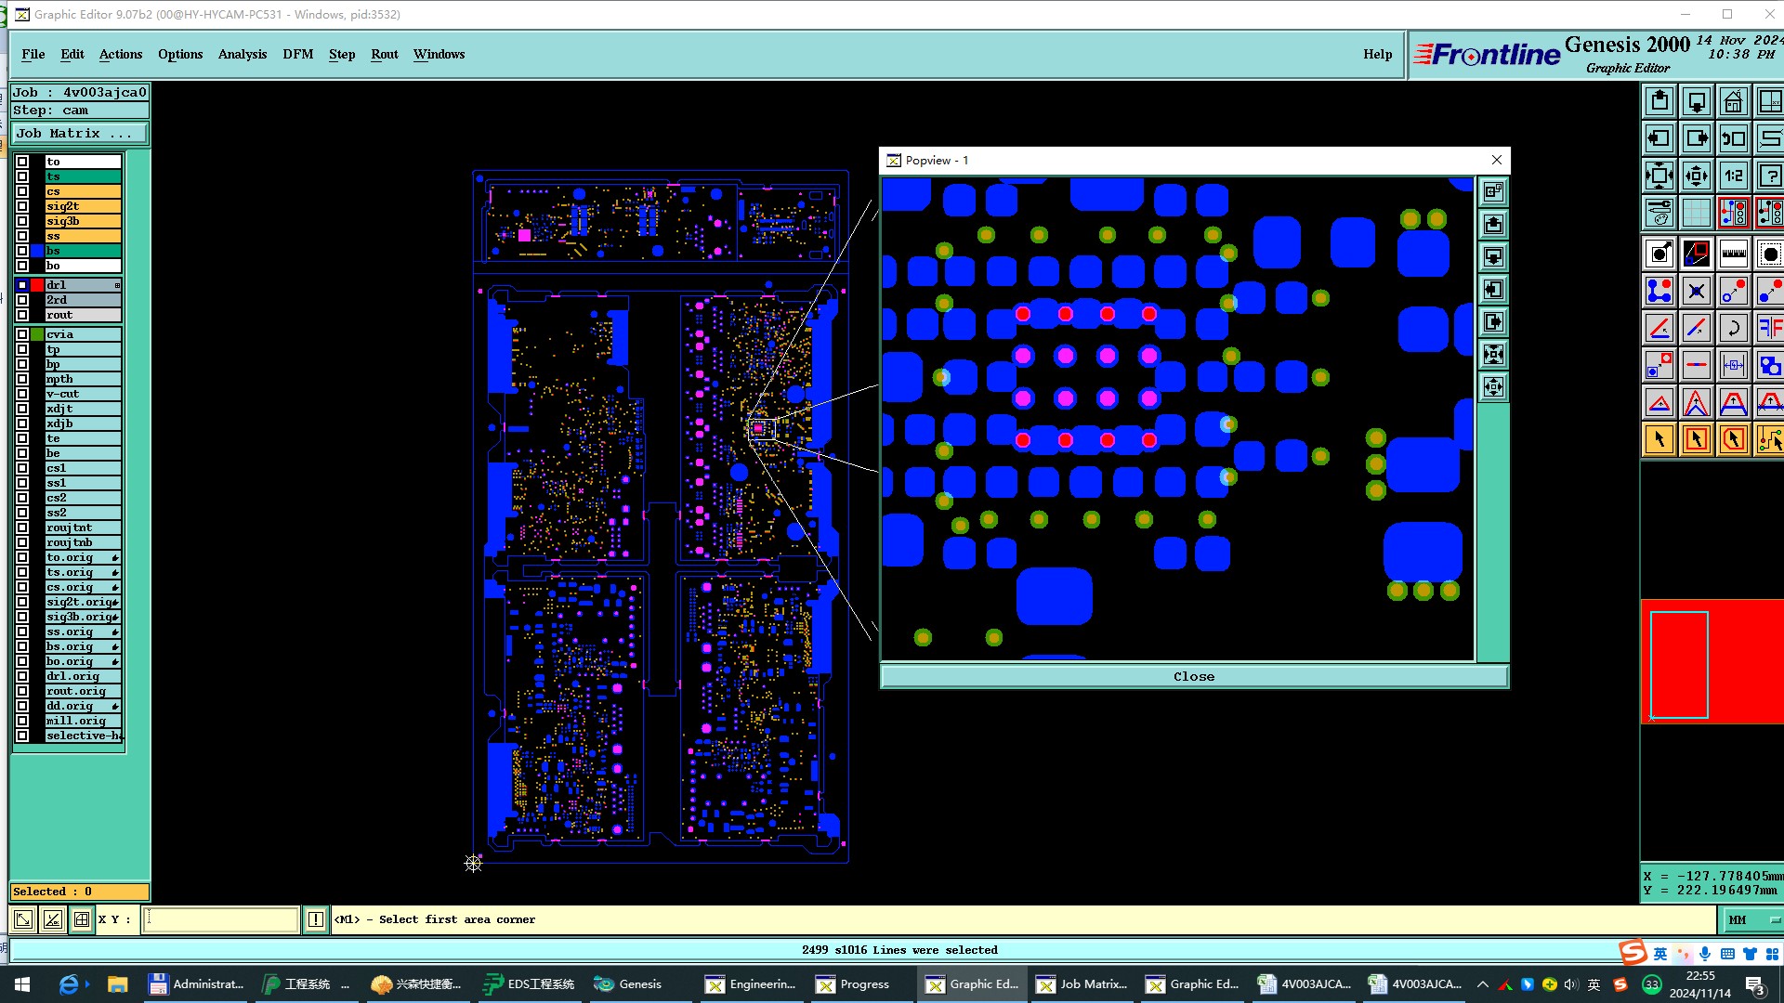Screen dimensions: 1784x1003
Task: Click the delete feature X tool
Action: [1696, 291]
